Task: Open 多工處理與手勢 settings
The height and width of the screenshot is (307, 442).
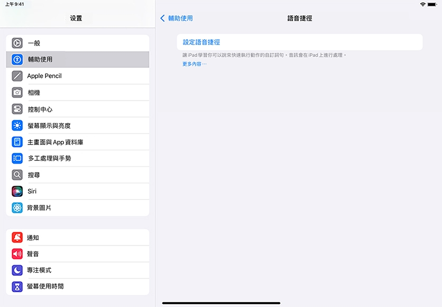Action: click(x=49, y=158)
